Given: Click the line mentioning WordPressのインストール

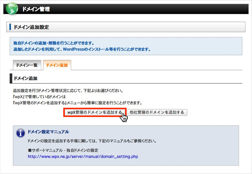Looking at the screenshot, I should pyautogui.click(x=82, y=49).
